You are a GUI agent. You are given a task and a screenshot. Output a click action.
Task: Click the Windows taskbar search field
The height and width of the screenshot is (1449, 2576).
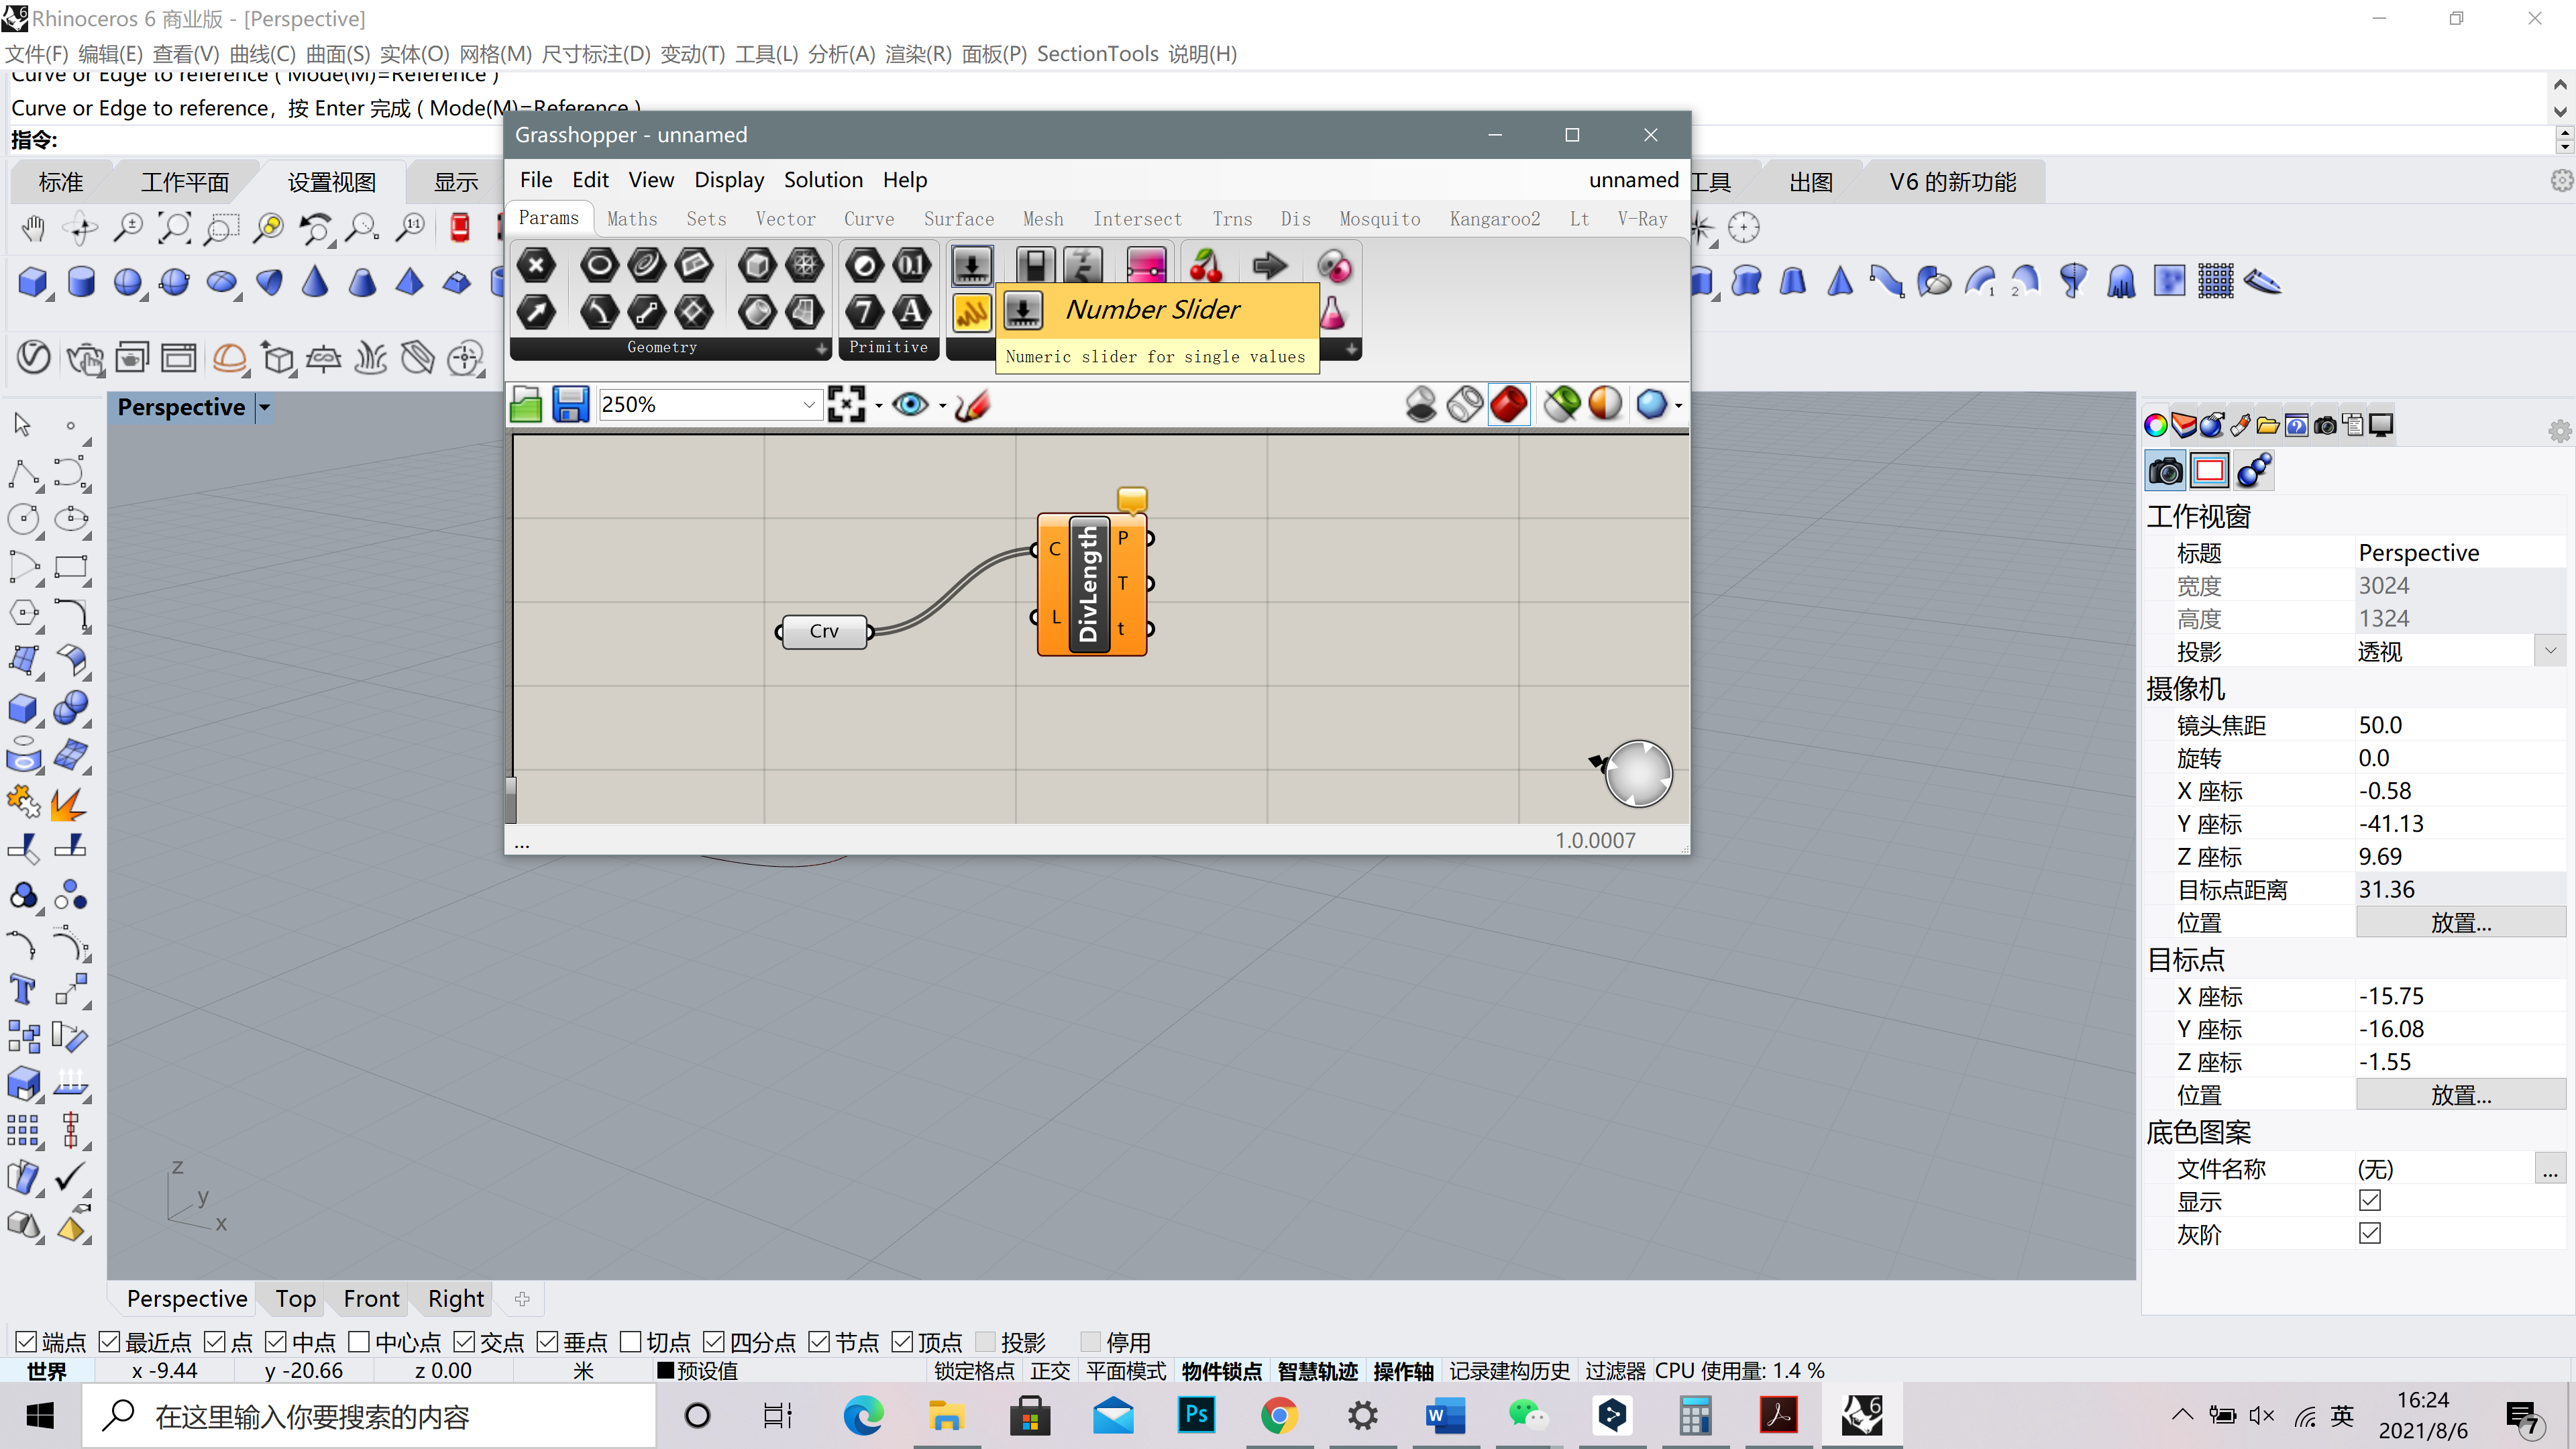tap(370, 1416)
